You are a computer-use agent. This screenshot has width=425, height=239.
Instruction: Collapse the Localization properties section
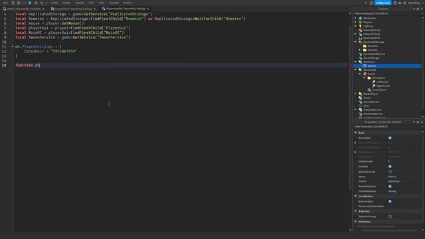355,197
